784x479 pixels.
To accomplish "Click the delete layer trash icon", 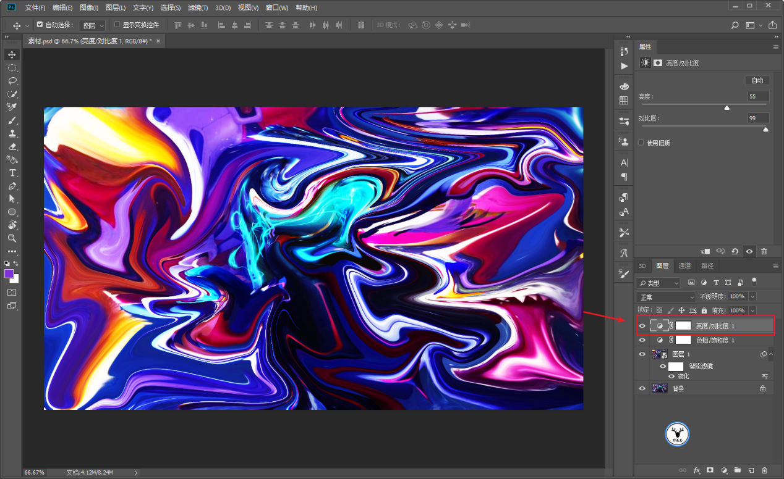I will (x=764, y=470).
